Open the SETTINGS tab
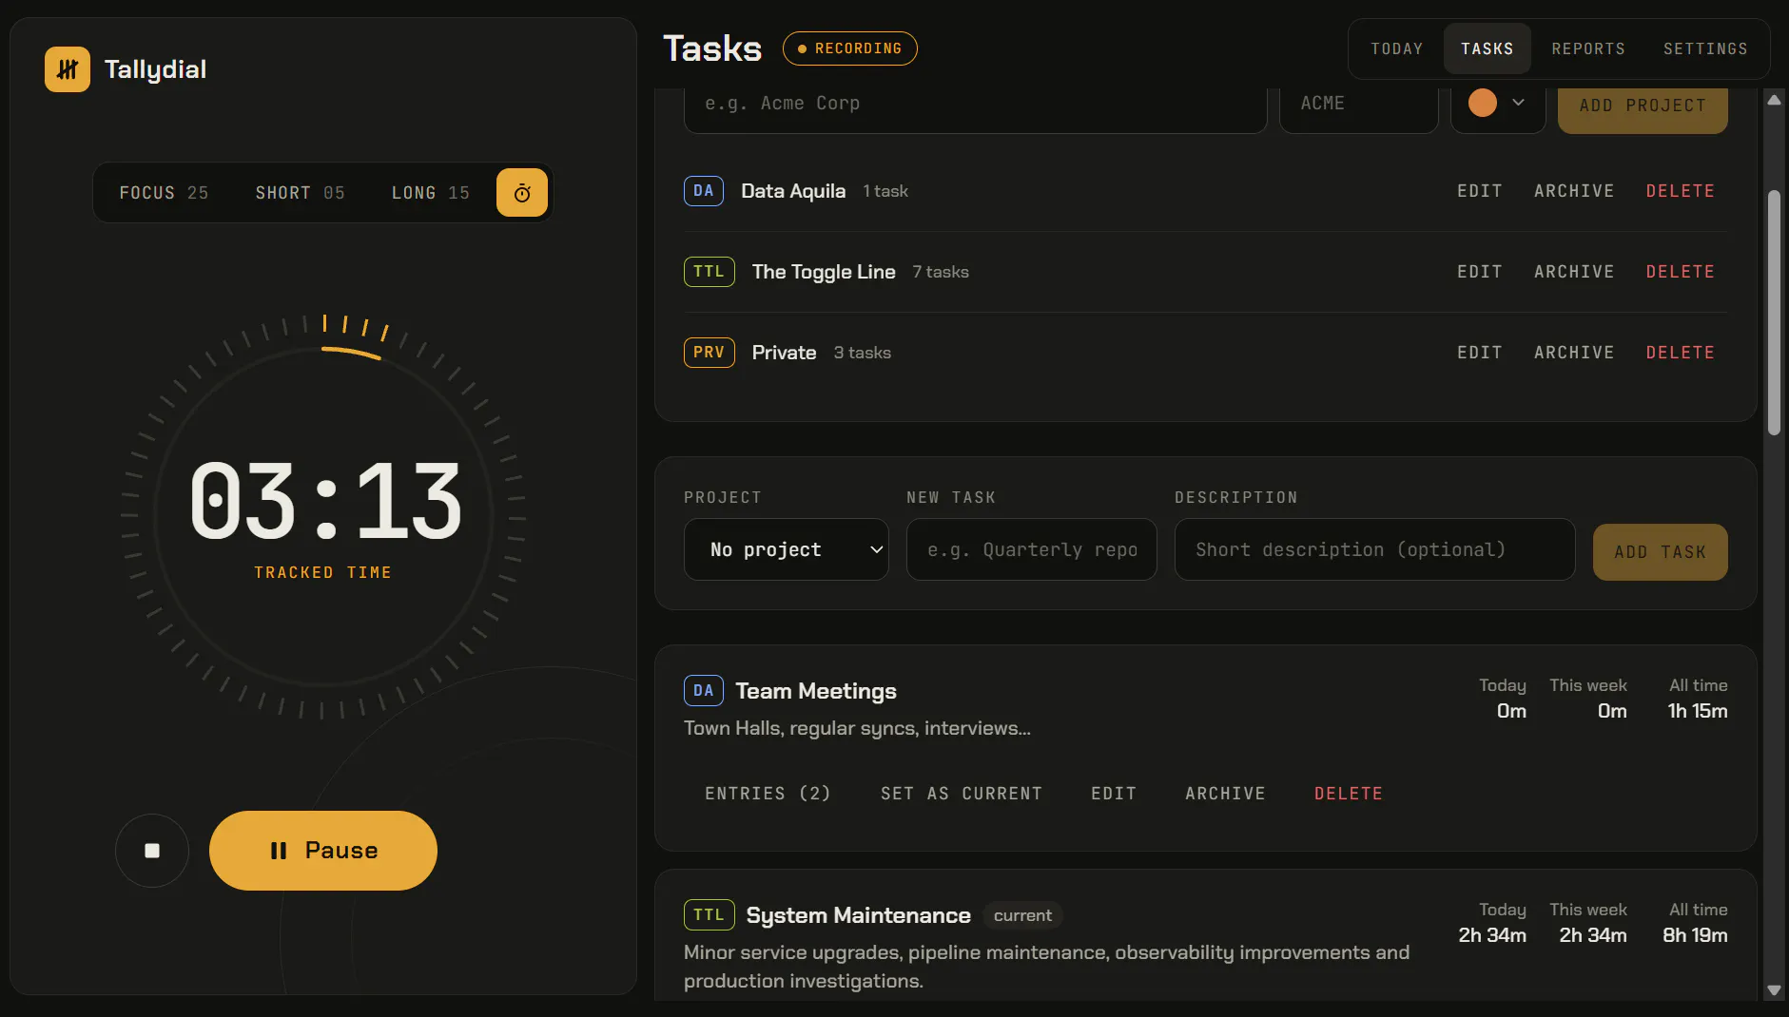This screenshot has width=1789, height=1017. [1705, 48]
